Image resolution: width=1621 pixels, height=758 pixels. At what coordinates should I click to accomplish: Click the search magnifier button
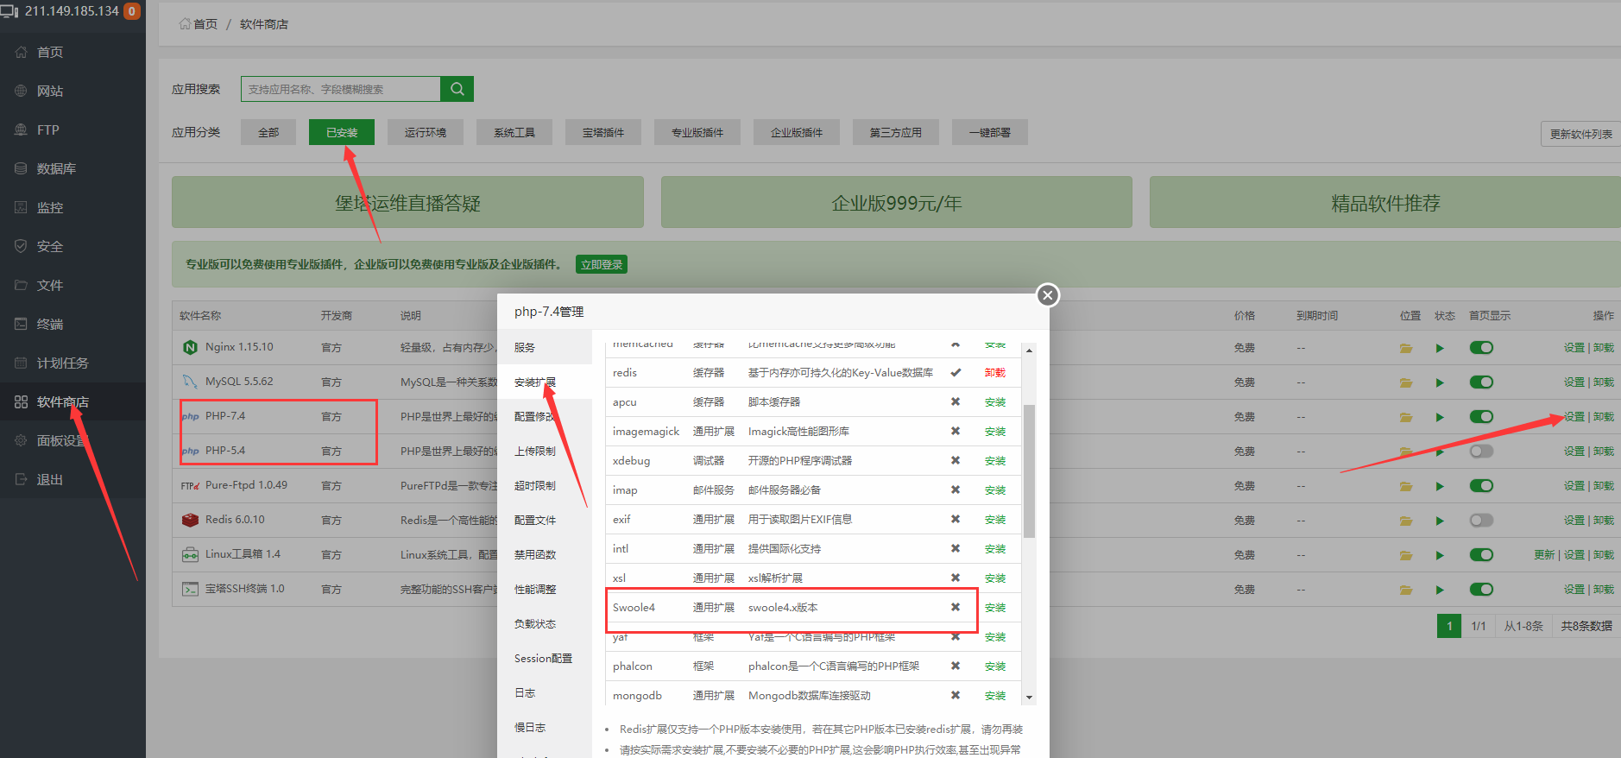457,89
